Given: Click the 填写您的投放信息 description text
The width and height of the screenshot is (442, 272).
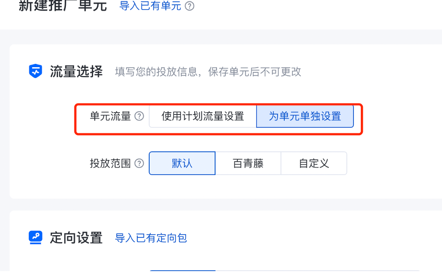Looking at the screenshot, I should click(208, 72).
